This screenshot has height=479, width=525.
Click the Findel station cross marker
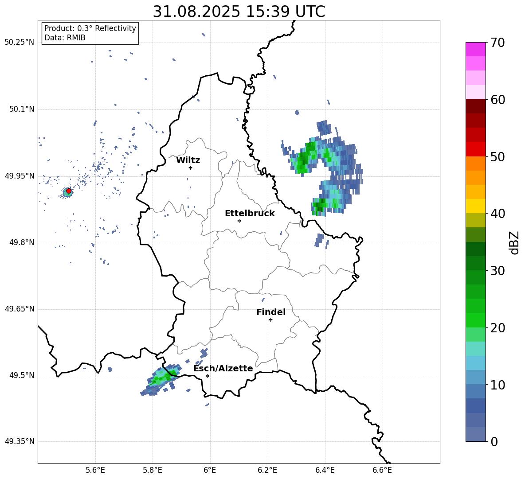pyautogui.click(x=270, y=320)
